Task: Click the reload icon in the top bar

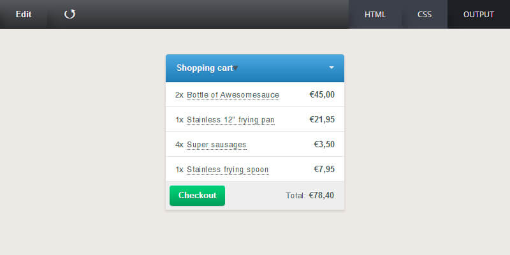Action: click(70, 14)
